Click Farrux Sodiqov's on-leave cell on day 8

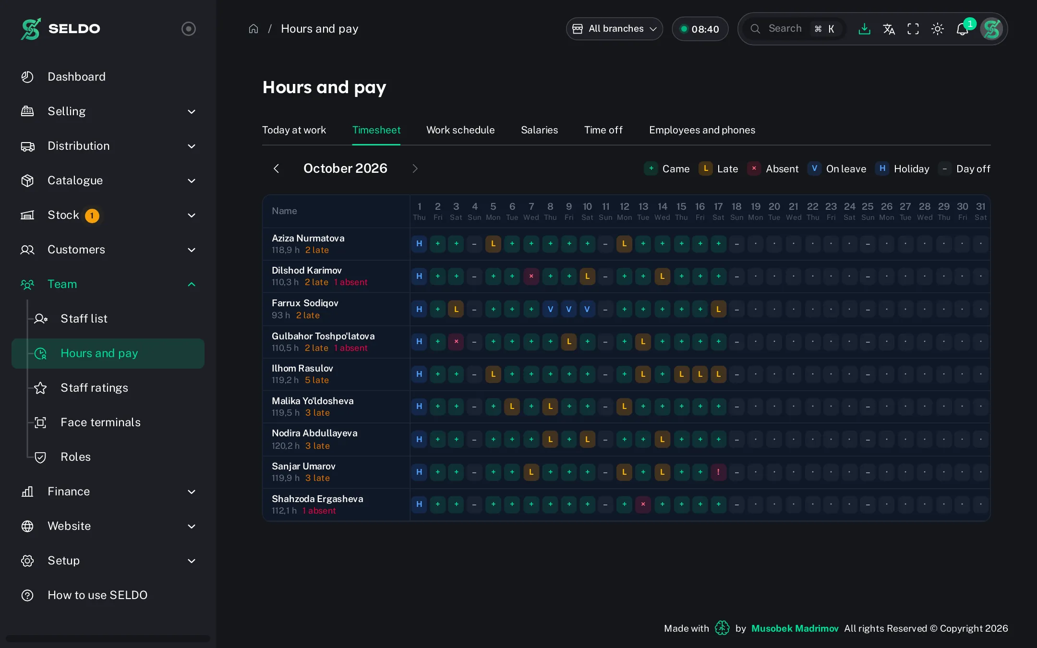(550, 309)
